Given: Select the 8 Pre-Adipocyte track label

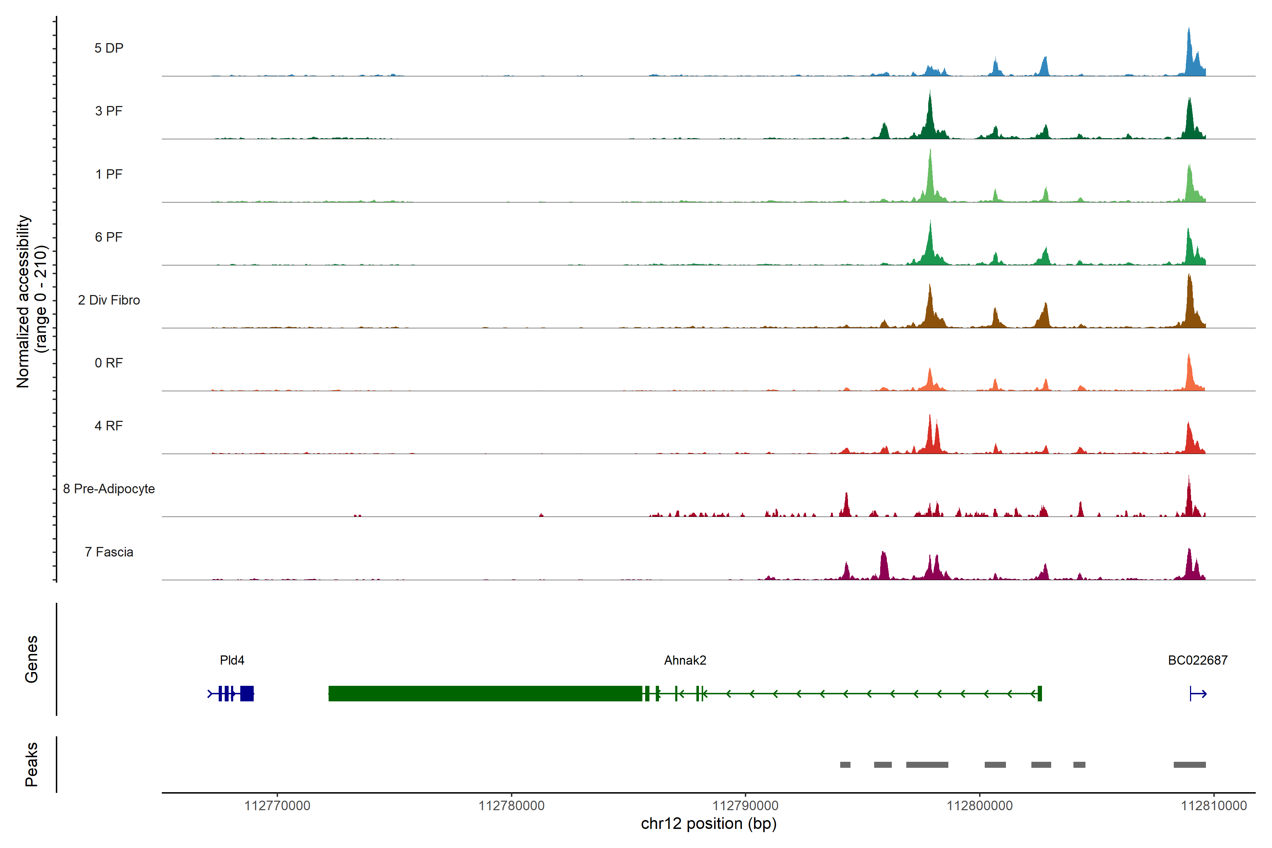Looking at the screenshot, I should click(109, 489).
